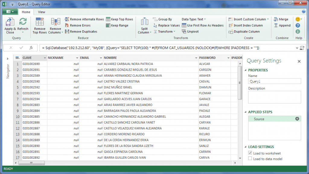Click the green info icon in Help group
This screenshot has width=309, height=174.
click(x=298, y=31)
